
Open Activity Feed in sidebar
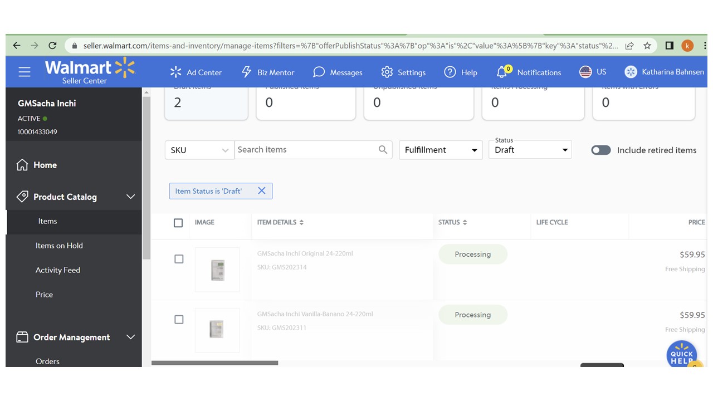click(58, 270)
